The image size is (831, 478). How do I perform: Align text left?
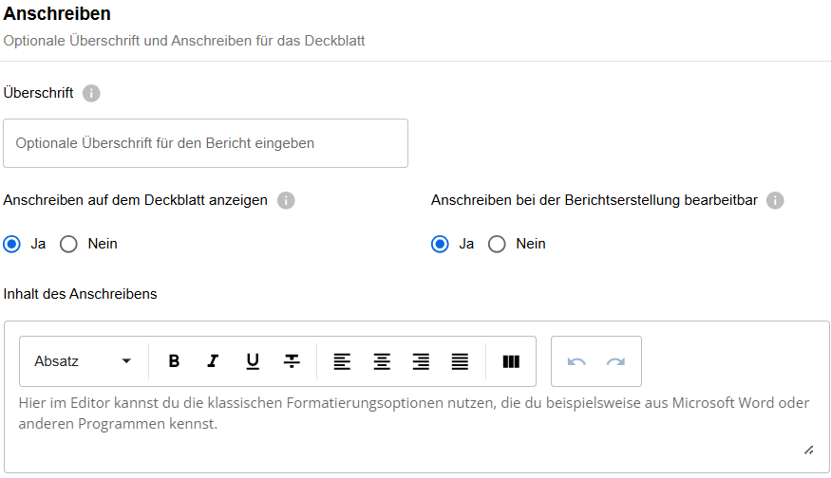point(342,361)
